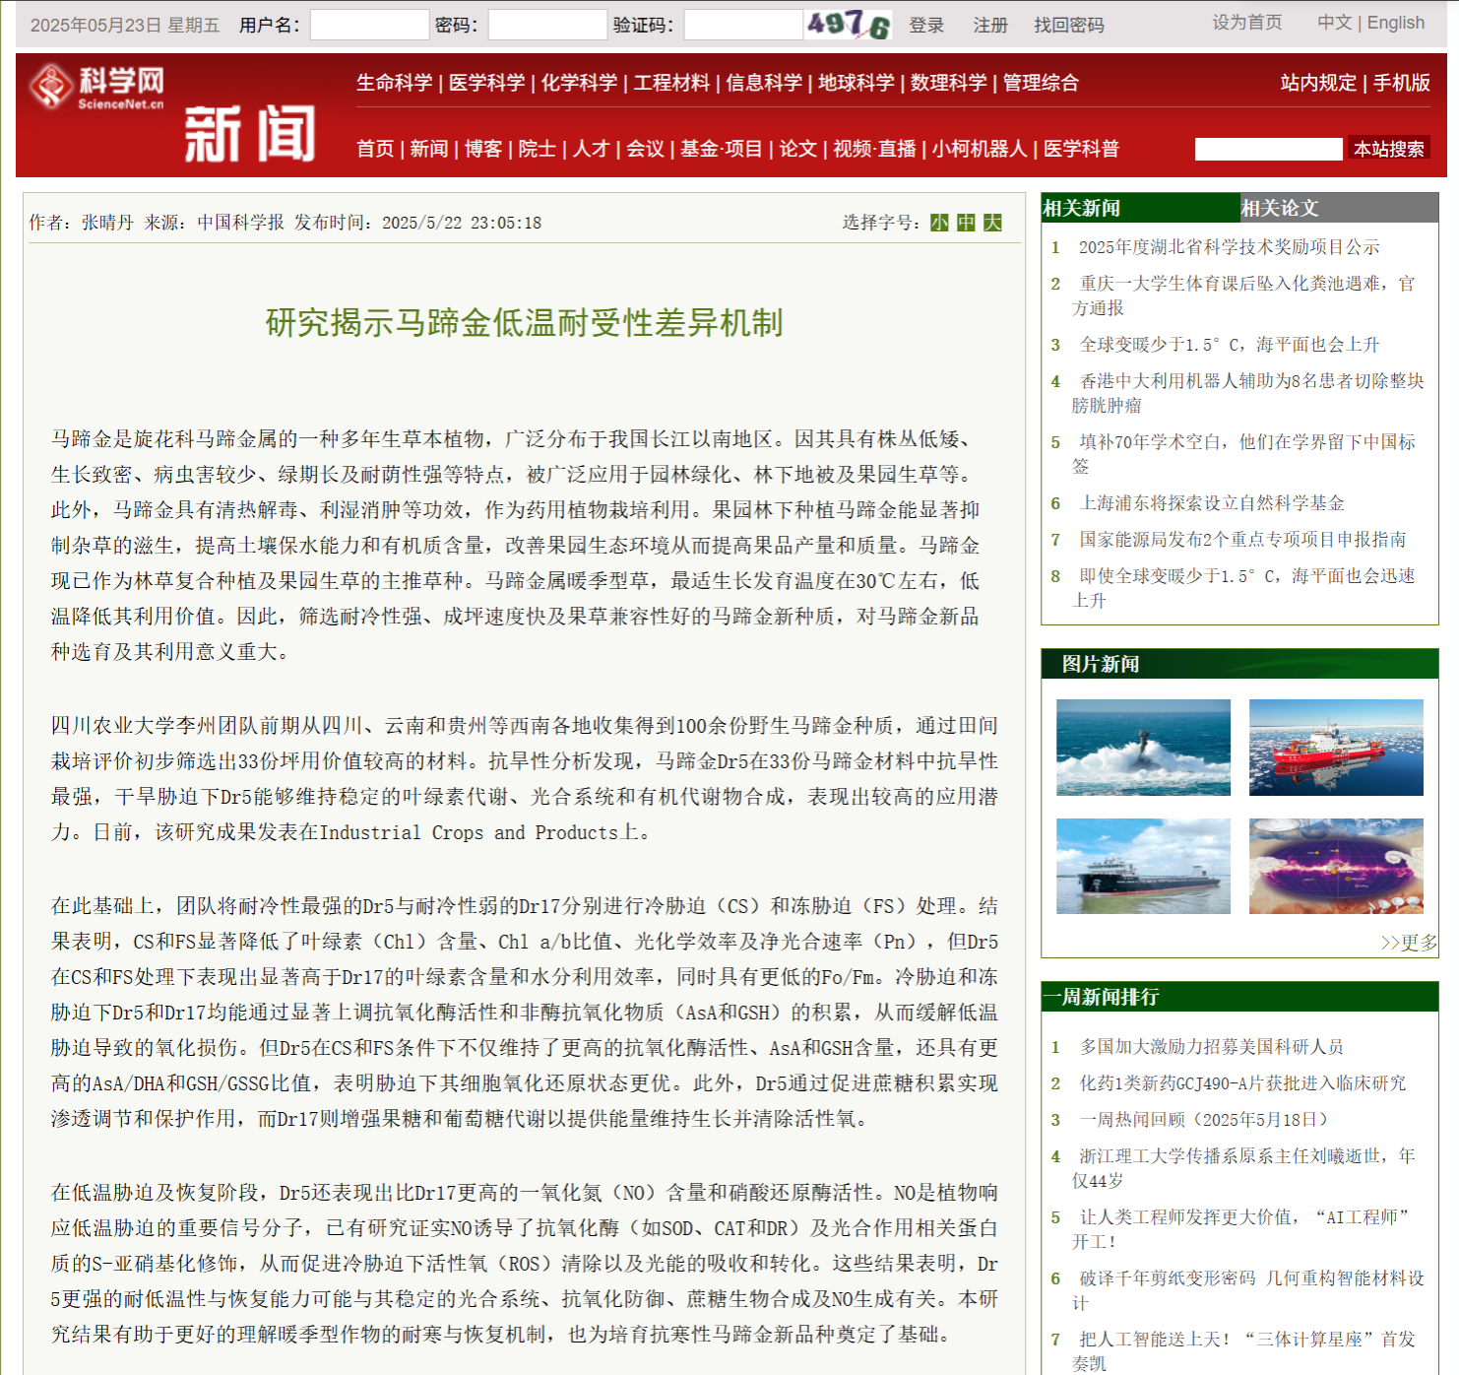Click >>更多 for more picture news
The height and width of the screenshot is (1375, 1459).
point(1409,943)
